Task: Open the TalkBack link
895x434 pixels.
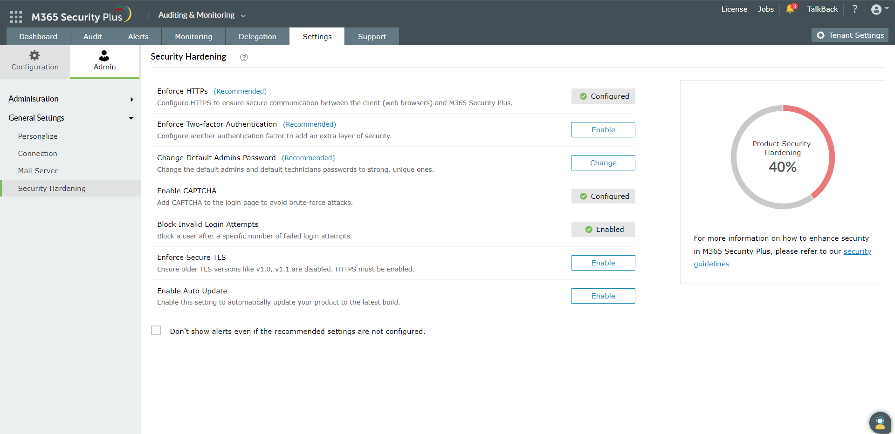Action: [x=822, y=9]
